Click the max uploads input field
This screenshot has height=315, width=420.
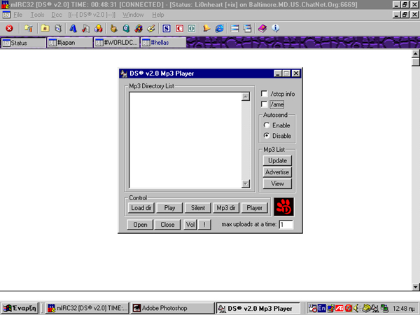[286, 225]
